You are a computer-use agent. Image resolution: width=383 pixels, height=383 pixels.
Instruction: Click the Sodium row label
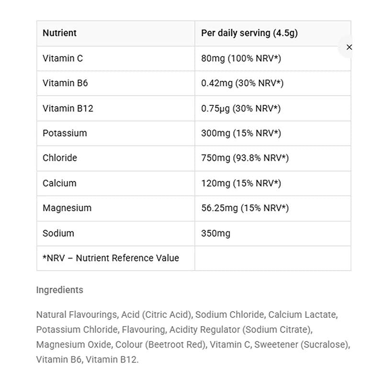tap(58, 233)
